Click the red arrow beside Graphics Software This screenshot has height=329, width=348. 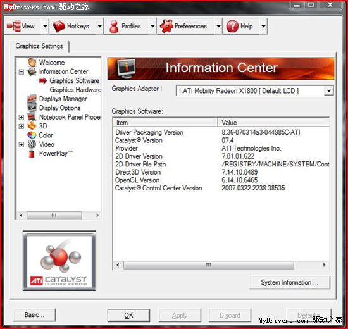point(43,81)
